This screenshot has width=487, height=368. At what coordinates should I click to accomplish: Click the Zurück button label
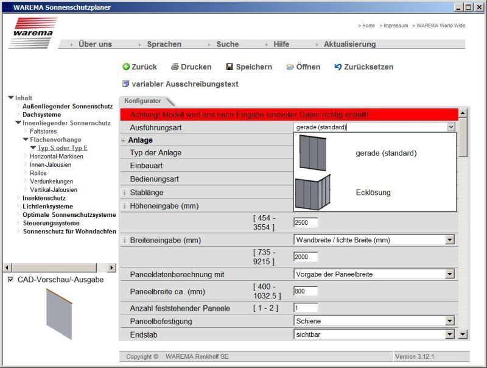(144, 67)
